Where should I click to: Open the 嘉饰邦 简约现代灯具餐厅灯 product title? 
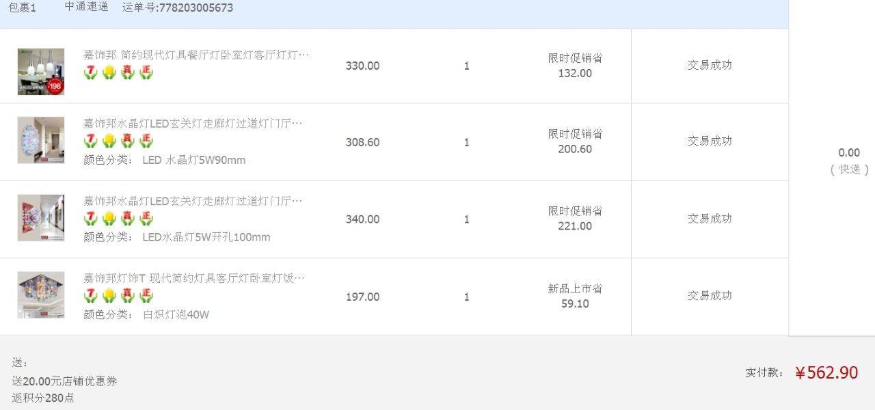(x=196, y=55)
